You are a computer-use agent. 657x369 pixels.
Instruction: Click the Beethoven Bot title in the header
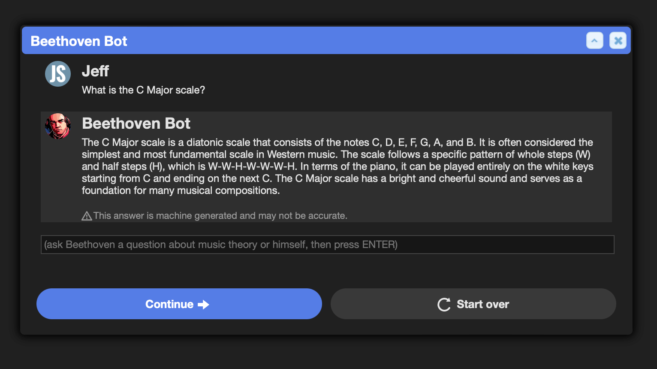[79, 41]
